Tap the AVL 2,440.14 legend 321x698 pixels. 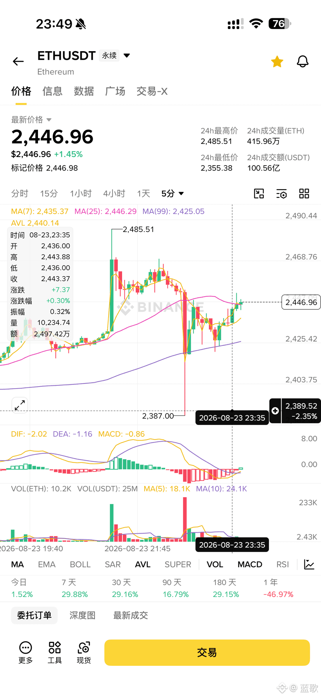(x=35, y=223)
